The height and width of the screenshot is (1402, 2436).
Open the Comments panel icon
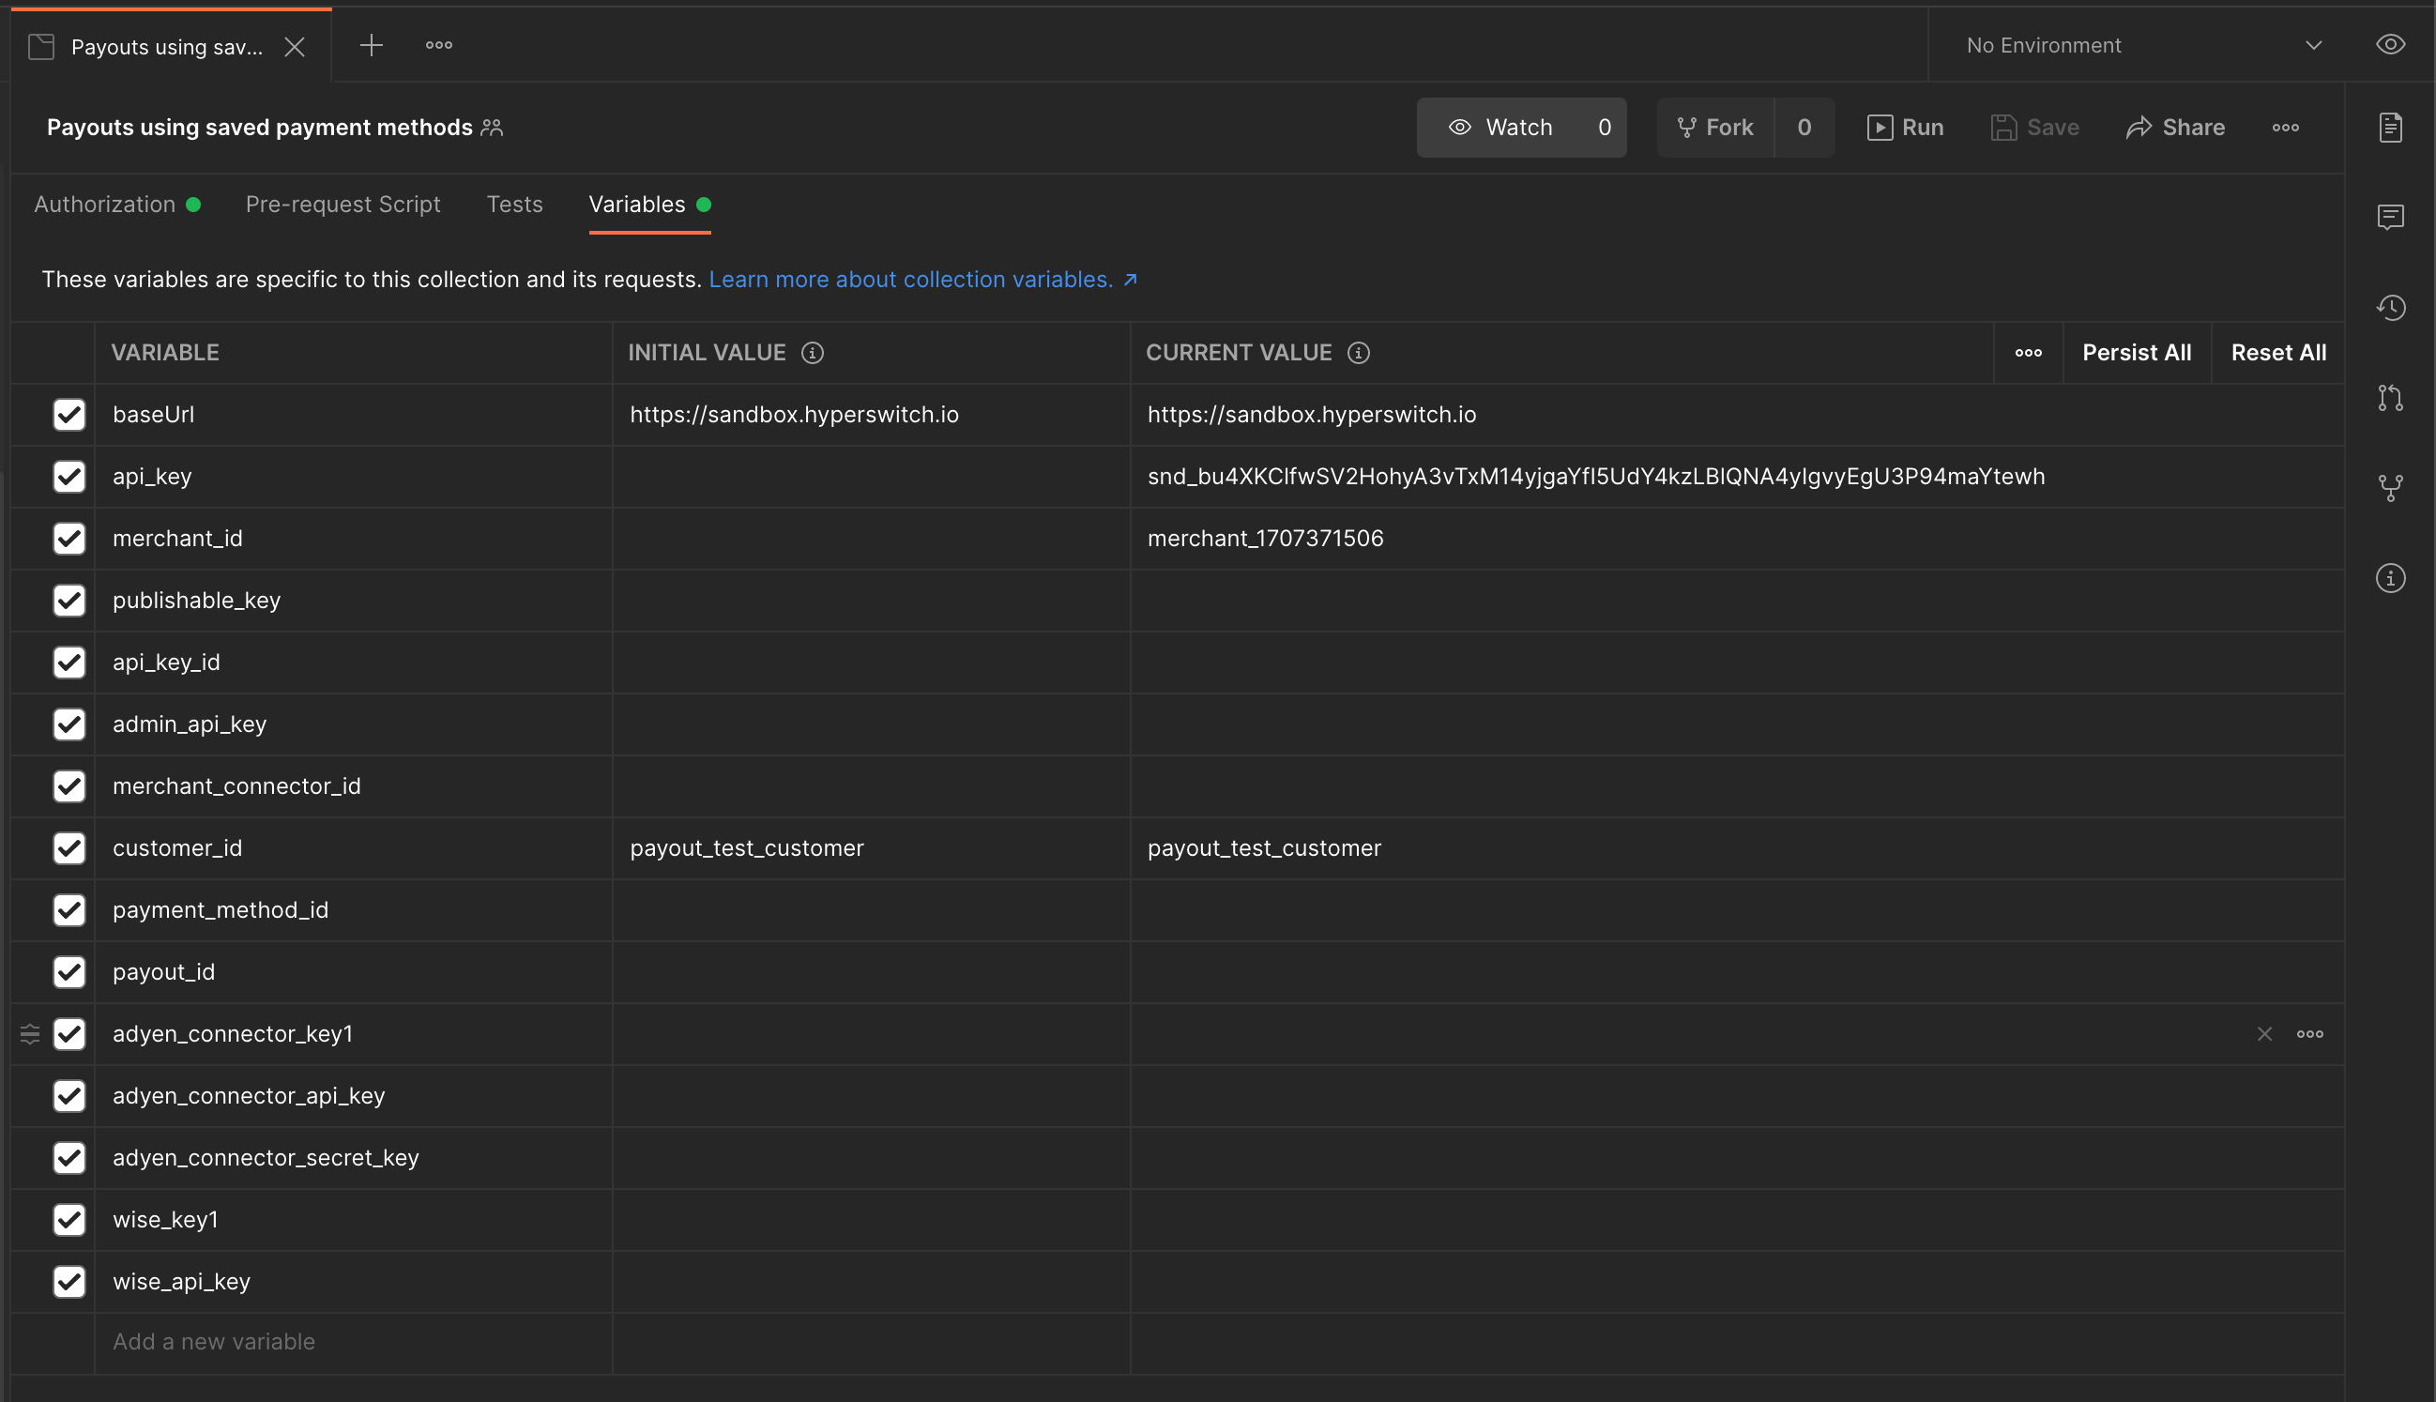pyautogui.click(x=2391, y=217)
